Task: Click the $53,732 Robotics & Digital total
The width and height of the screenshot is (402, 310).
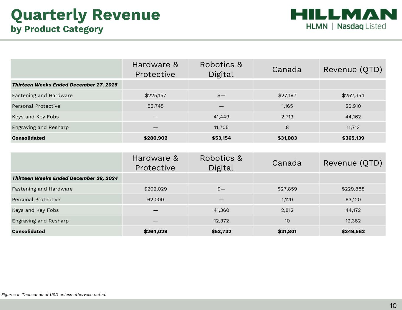Action: 221,232
